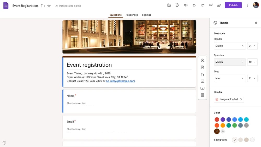Select the red theme color swatch

click(217, 119)
